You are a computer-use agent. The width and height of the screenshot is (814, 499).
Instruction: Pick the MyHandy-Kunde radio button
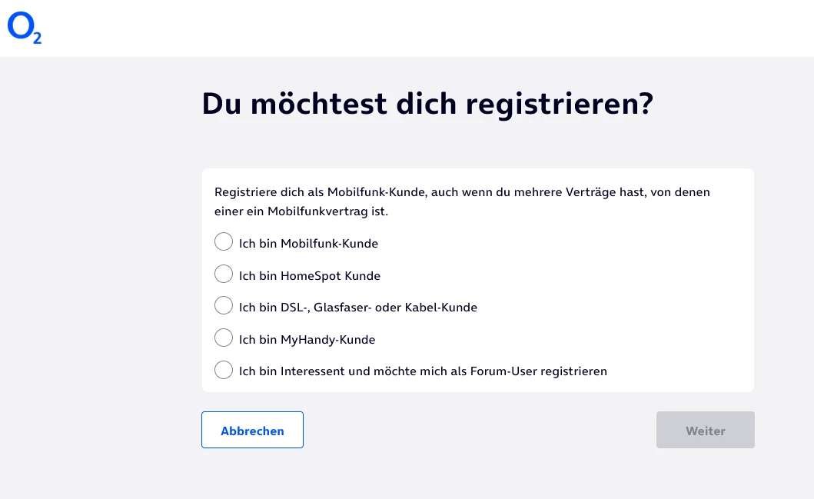(x=224, y=338)
